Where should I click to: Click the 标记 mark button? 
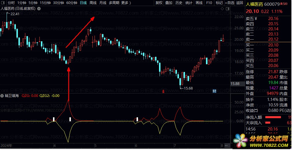(219, 3)
